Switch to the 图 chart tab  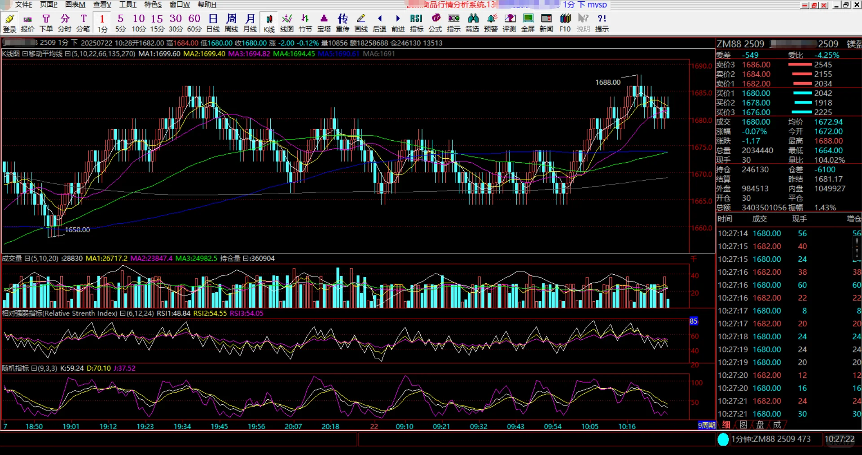coord(743,425)
